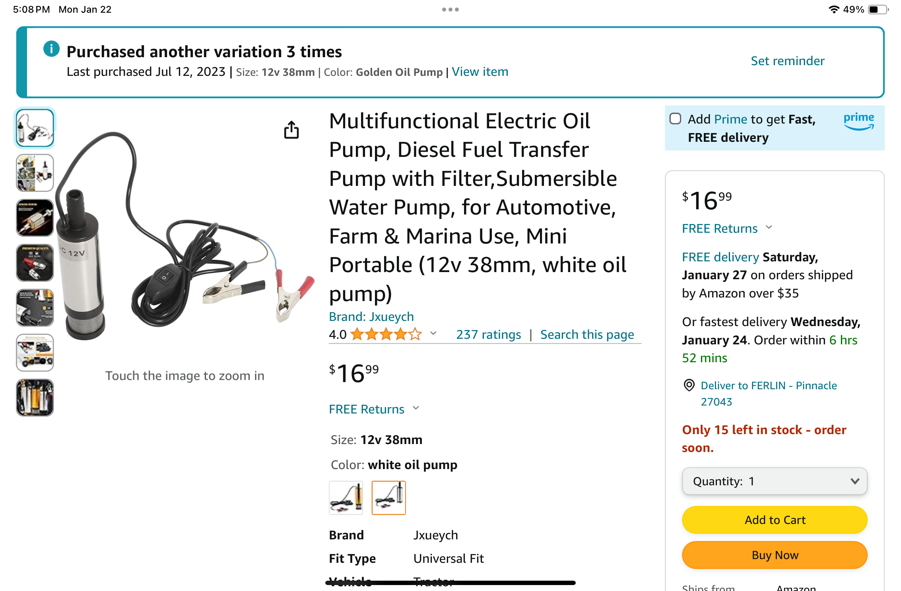Expand FREE Returns under main price

[x=374, y=409]
